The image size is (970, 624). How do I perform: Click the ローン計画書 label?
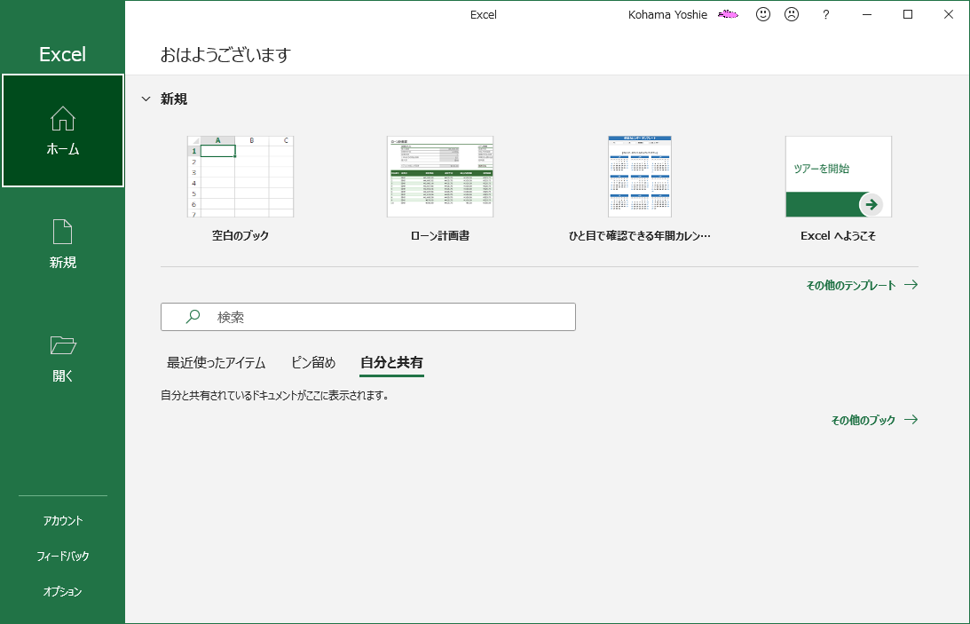point(440,235)
